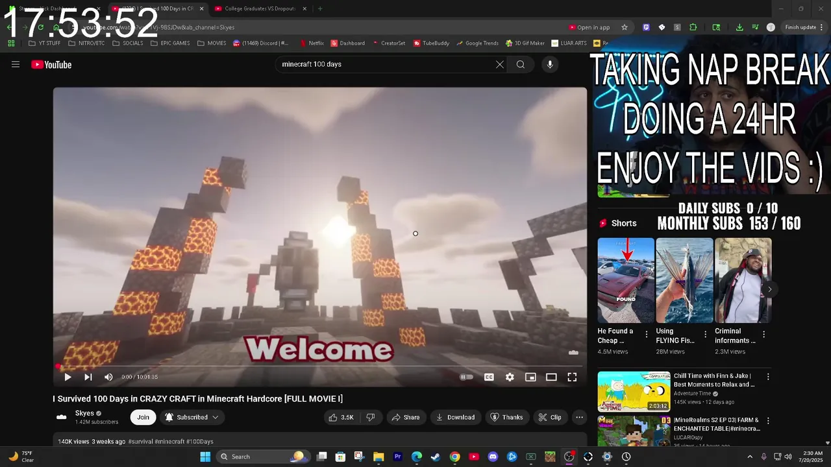The image size is (831, 467).
Task: Open the Windows Start menu
Action: point(205,457)
